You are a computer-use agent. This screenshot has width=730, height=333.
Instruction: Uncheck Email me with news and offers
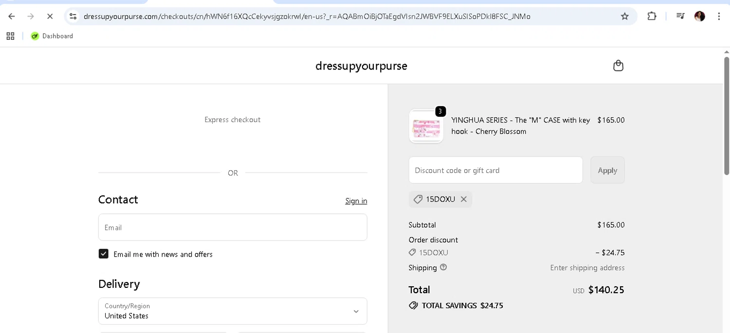104,254
